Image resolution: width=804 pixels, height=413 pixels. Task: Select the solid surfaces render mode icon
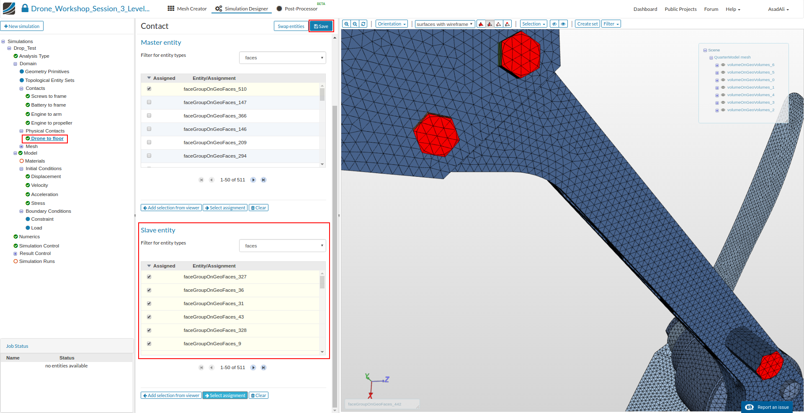click(x=481, y=24)
